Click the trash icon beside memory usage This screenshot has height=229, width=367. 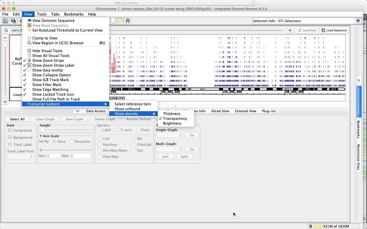tap(310, 226)
